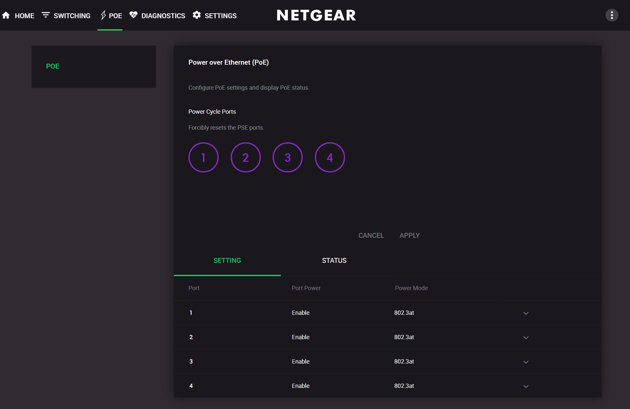Open the three-dot menu in top right corner

(x=612, y=15)
